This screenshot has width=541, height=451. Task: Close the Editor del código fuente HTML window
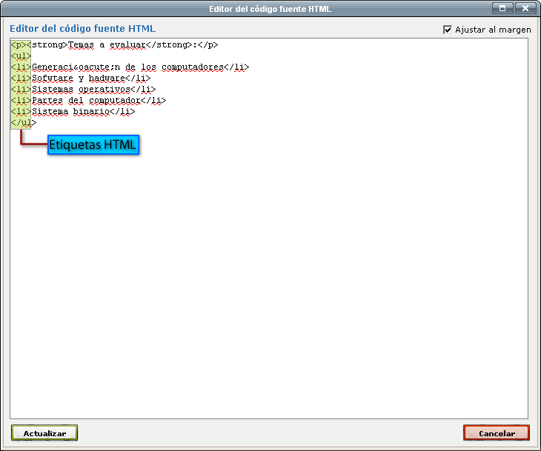click(525, 8)
